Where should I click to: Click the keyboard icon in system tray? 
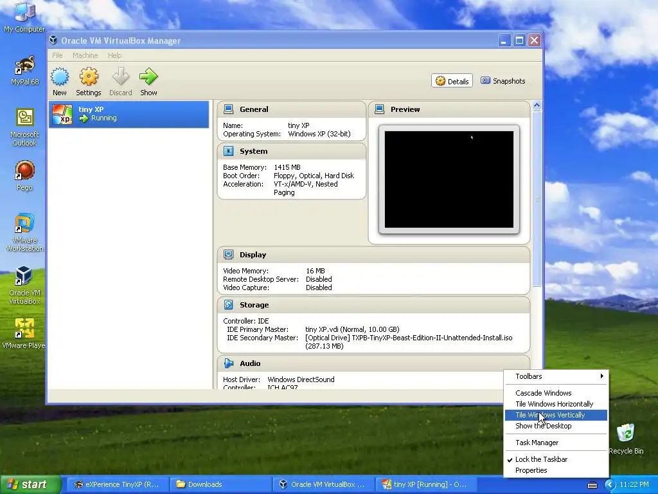(x=592, y=485)
